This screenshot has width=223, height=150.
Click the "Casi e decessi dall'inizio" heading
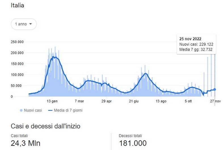pos(45,126)
